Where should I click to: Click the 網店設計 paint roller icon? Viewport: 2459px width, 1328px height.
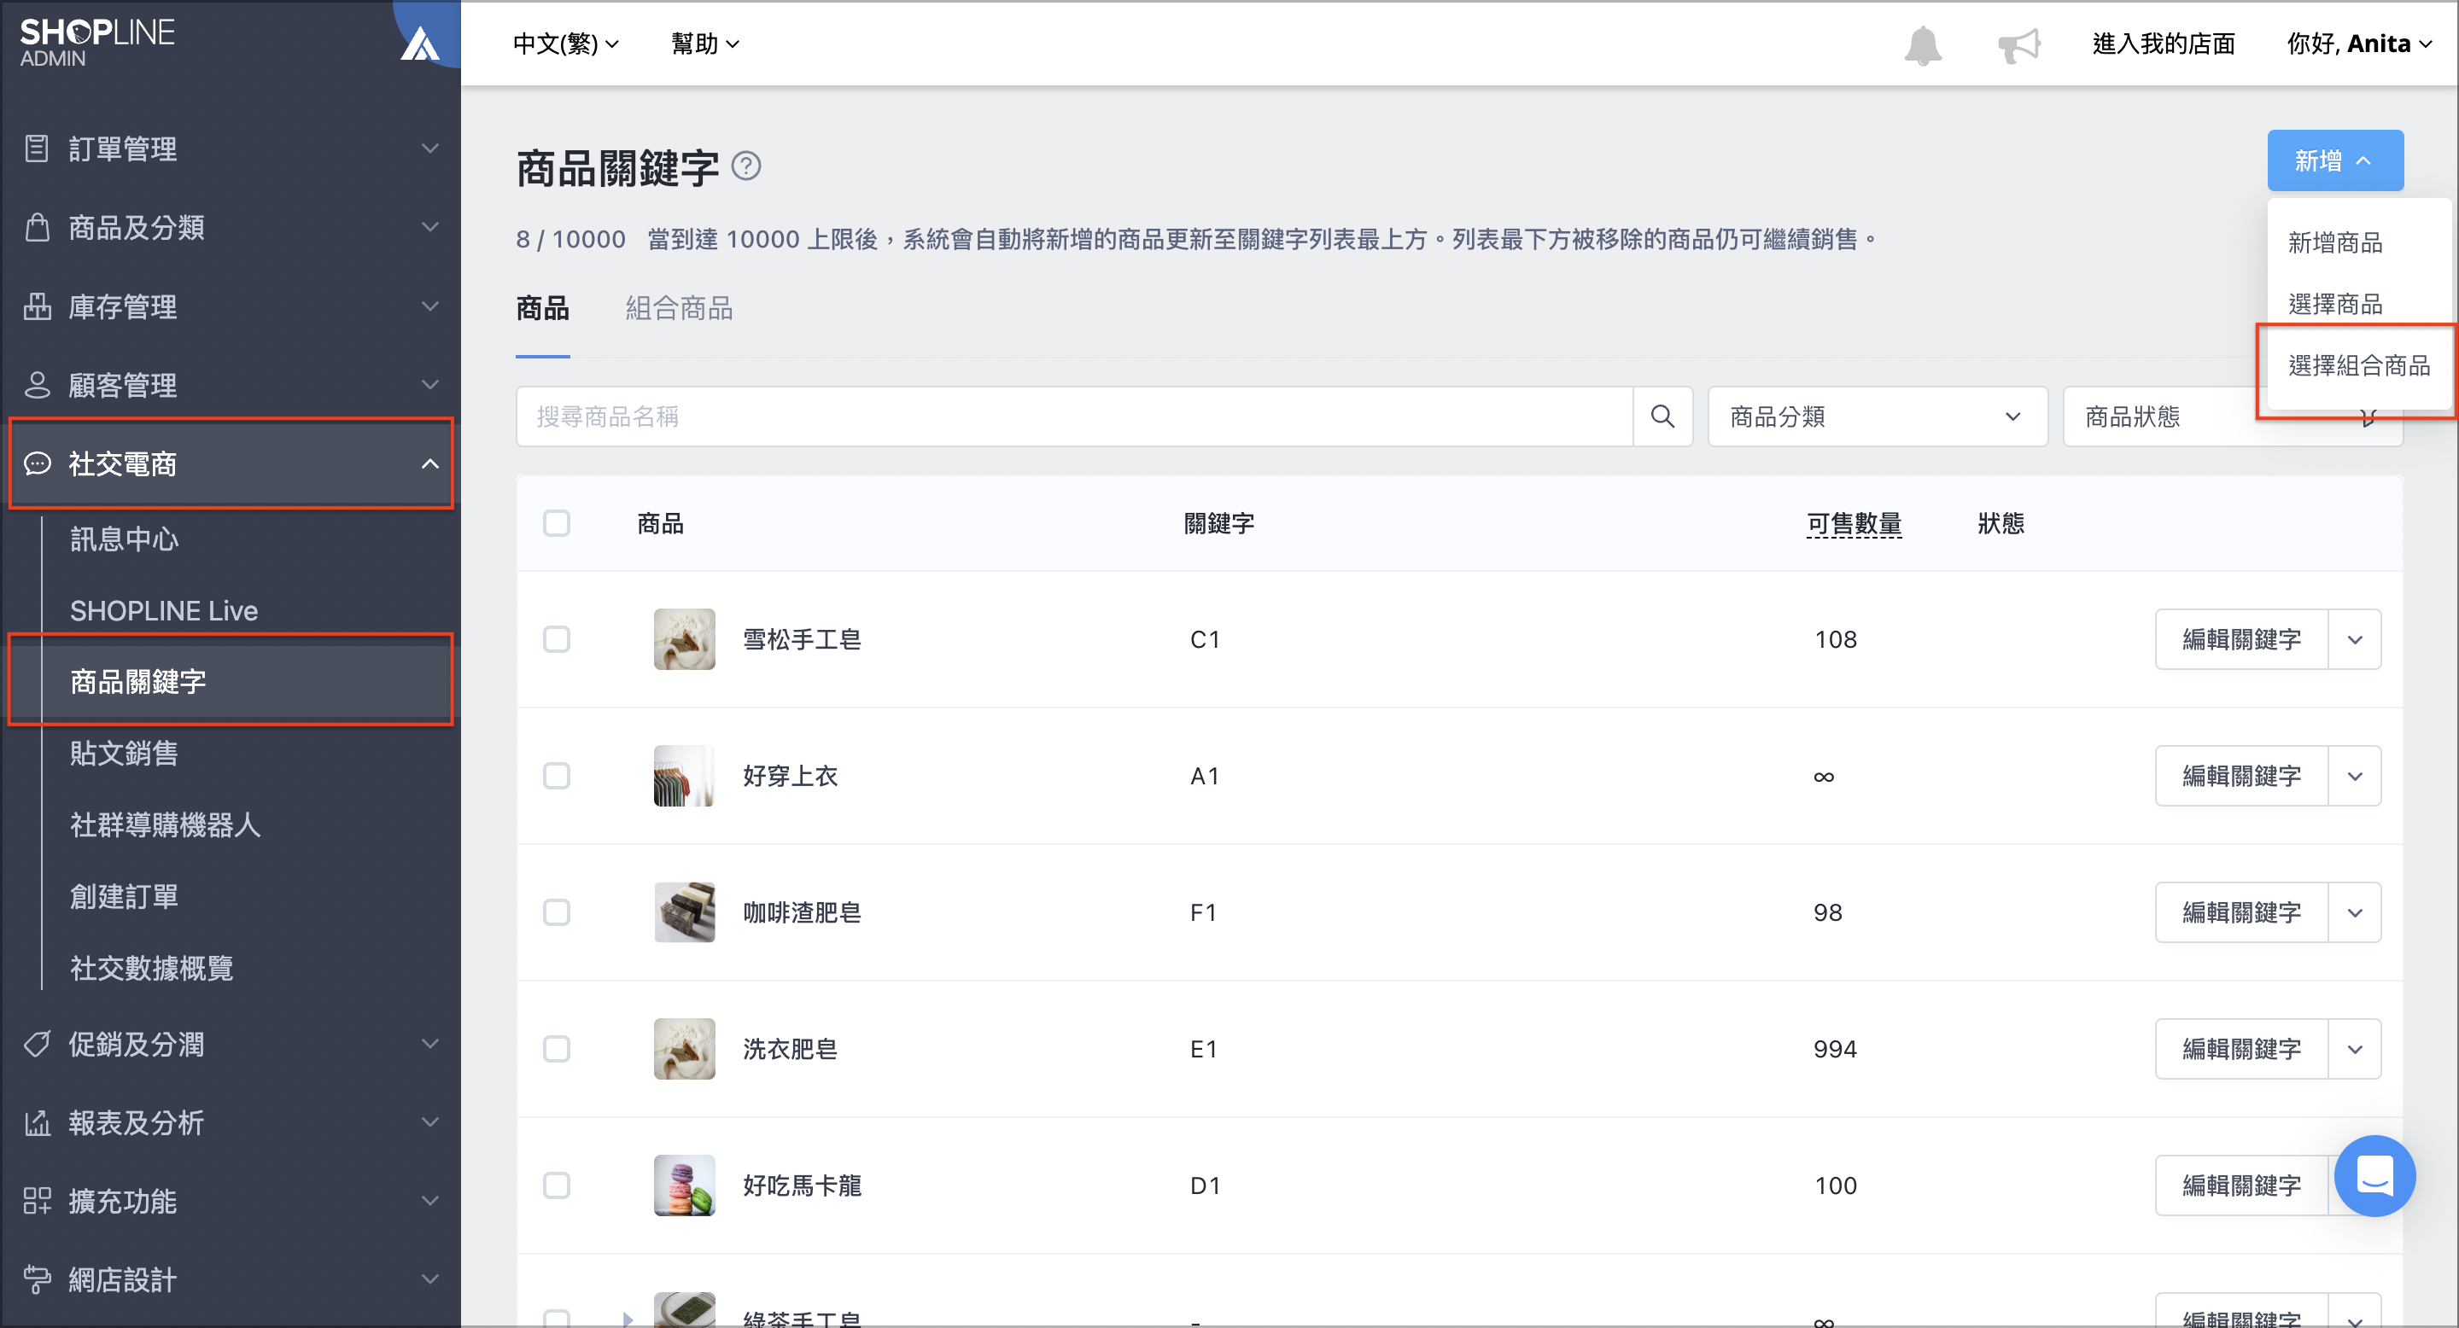(36, 1278)
